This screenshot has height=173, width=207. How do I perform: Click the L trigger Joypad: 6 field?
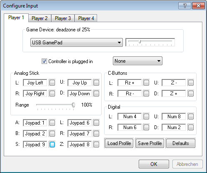coord(80,123)
